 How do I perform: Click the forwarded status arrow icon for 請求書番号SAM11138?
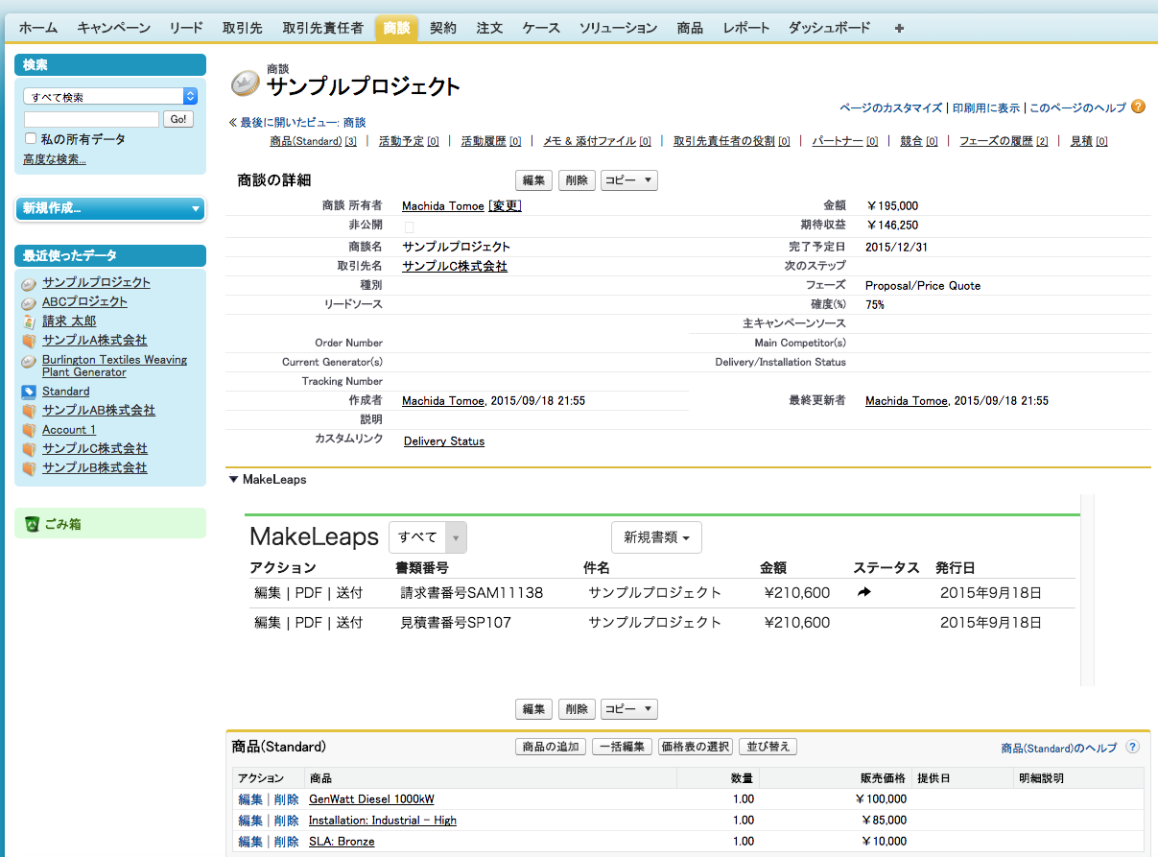tap(864, 592)
